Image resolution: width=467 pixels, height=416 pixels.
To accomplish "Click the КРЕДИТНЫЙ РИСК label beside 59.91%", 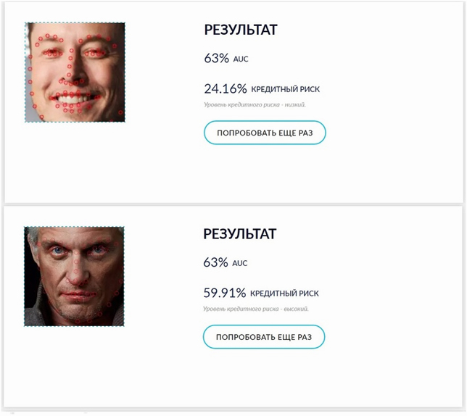I will coord(284,294).
